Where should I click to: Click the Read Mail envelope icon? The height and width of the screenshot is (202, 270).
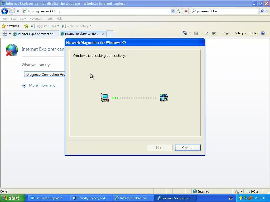(206, 33)
